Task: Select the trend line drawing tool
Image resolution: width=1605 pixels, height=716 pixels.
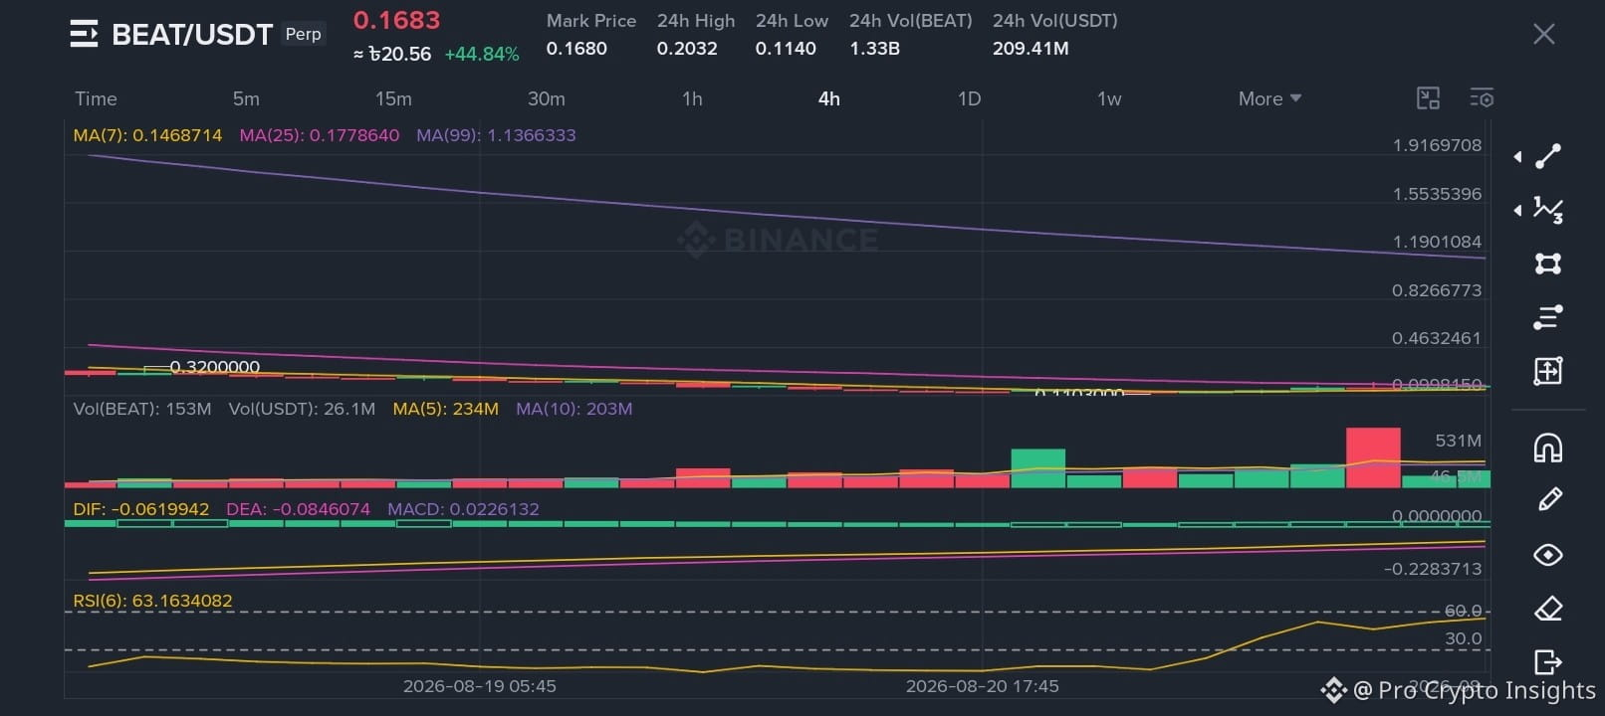Action: 1548,156
